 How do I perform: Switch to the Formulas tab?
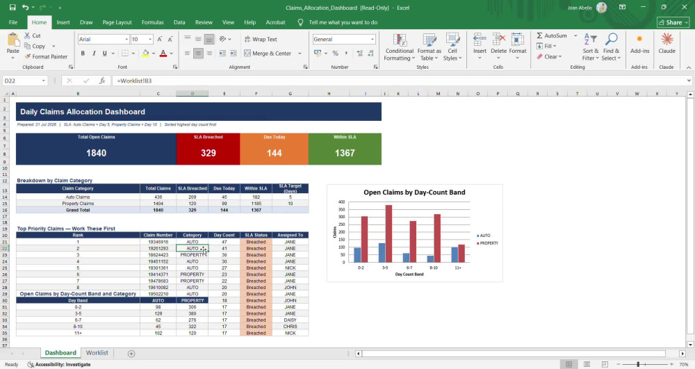pos(152,22)
